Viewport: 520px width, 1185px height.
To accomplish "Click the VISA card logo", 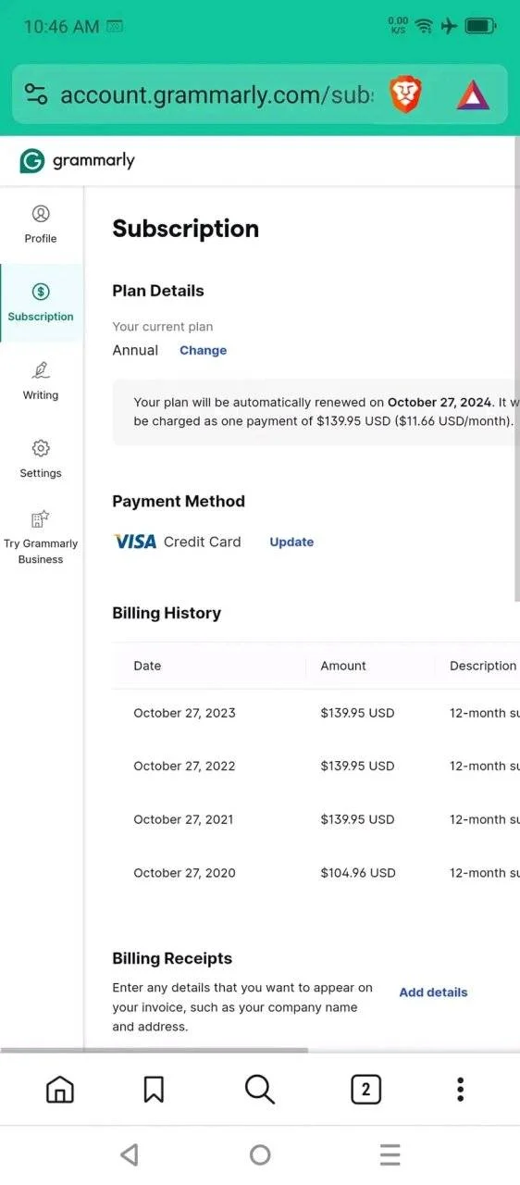I will 135,542.
